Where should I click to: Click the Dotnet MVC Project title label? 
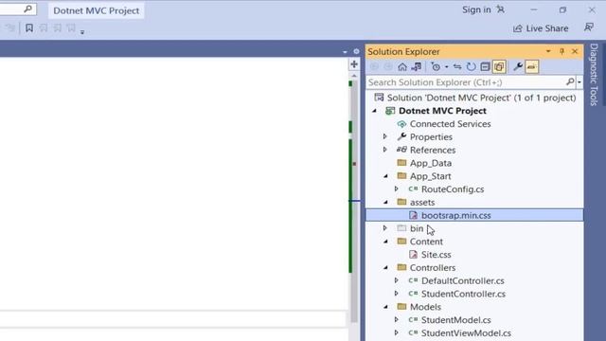click(97, 10)
